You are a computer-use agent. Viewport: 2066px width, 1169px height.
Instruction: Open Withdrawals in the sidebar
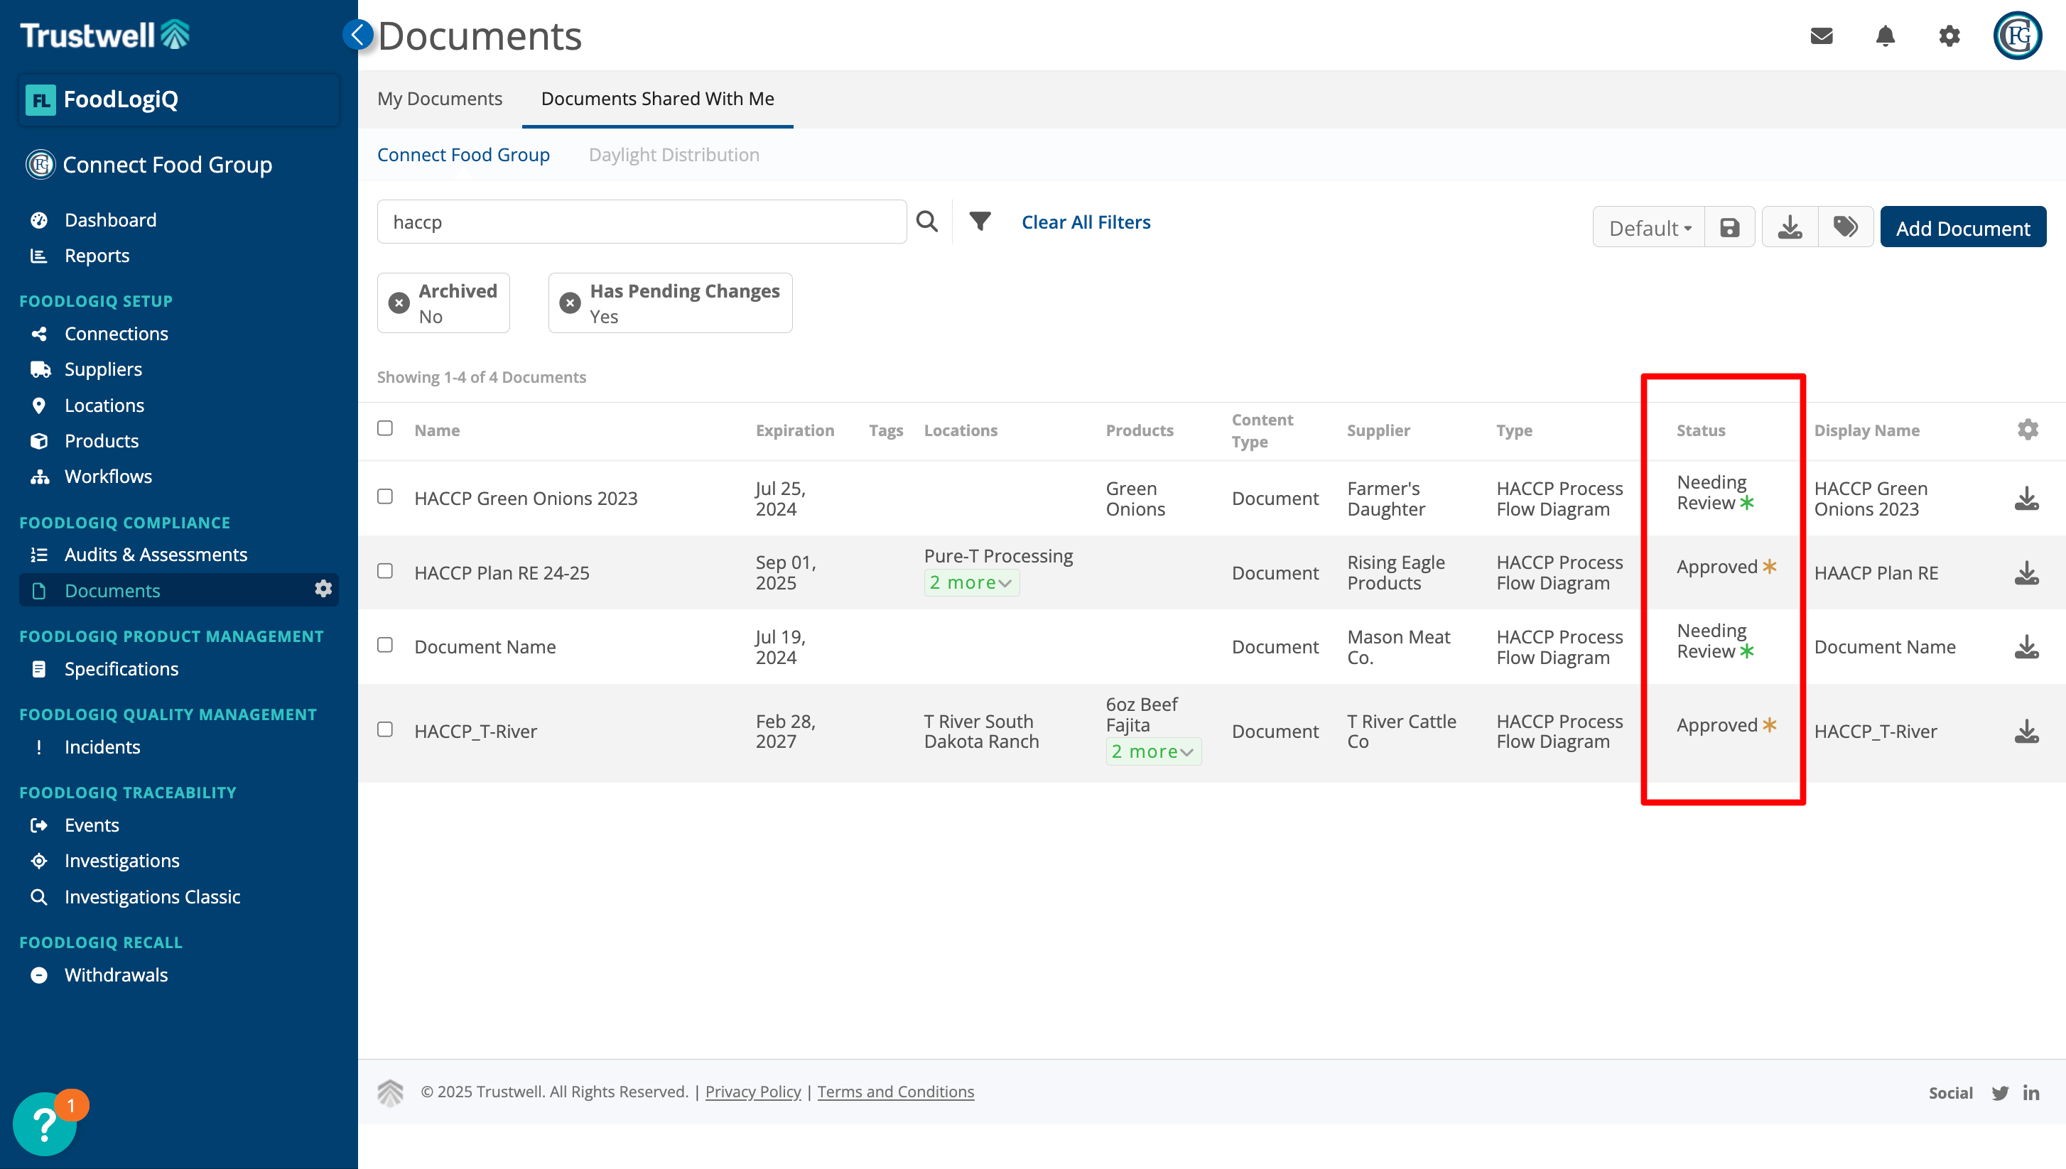click(x=116, y=974)
